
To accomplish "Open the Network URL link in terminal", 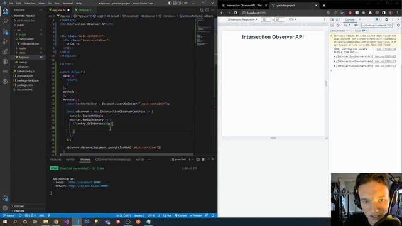I will [89, 186].
